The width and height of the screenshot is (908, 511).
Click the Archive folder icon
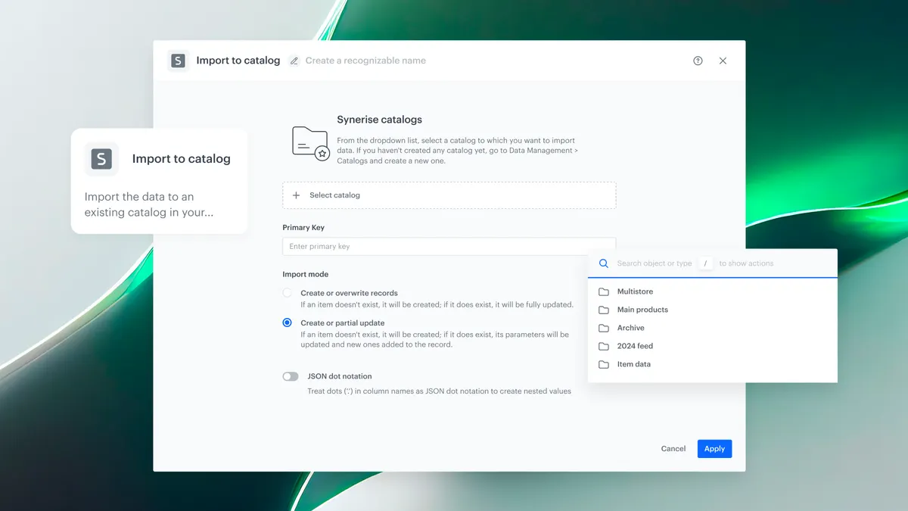(x=604, y=328)
